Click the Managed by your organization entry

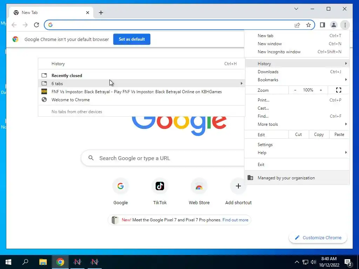(x=297, y=178)
